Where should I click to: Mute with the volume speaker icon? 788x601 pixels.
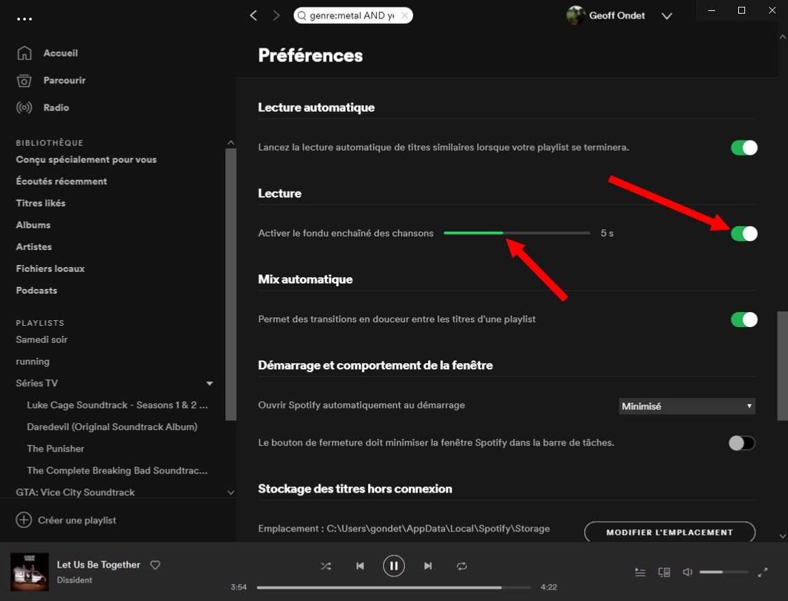coord(687,572)
